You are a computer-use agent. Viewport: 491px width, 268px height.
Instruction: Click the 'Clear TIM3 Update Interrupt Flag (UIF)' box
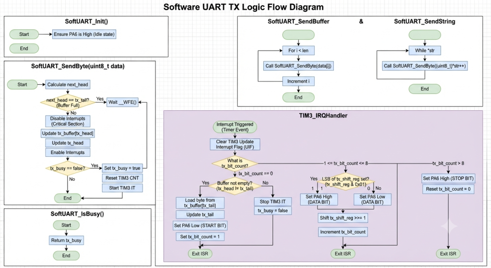[x=235, y=144]
